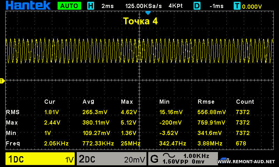Viewport: 279px width, 167px height.
Task: Click the blue trigger position marker at top
Action: [148, 13]
